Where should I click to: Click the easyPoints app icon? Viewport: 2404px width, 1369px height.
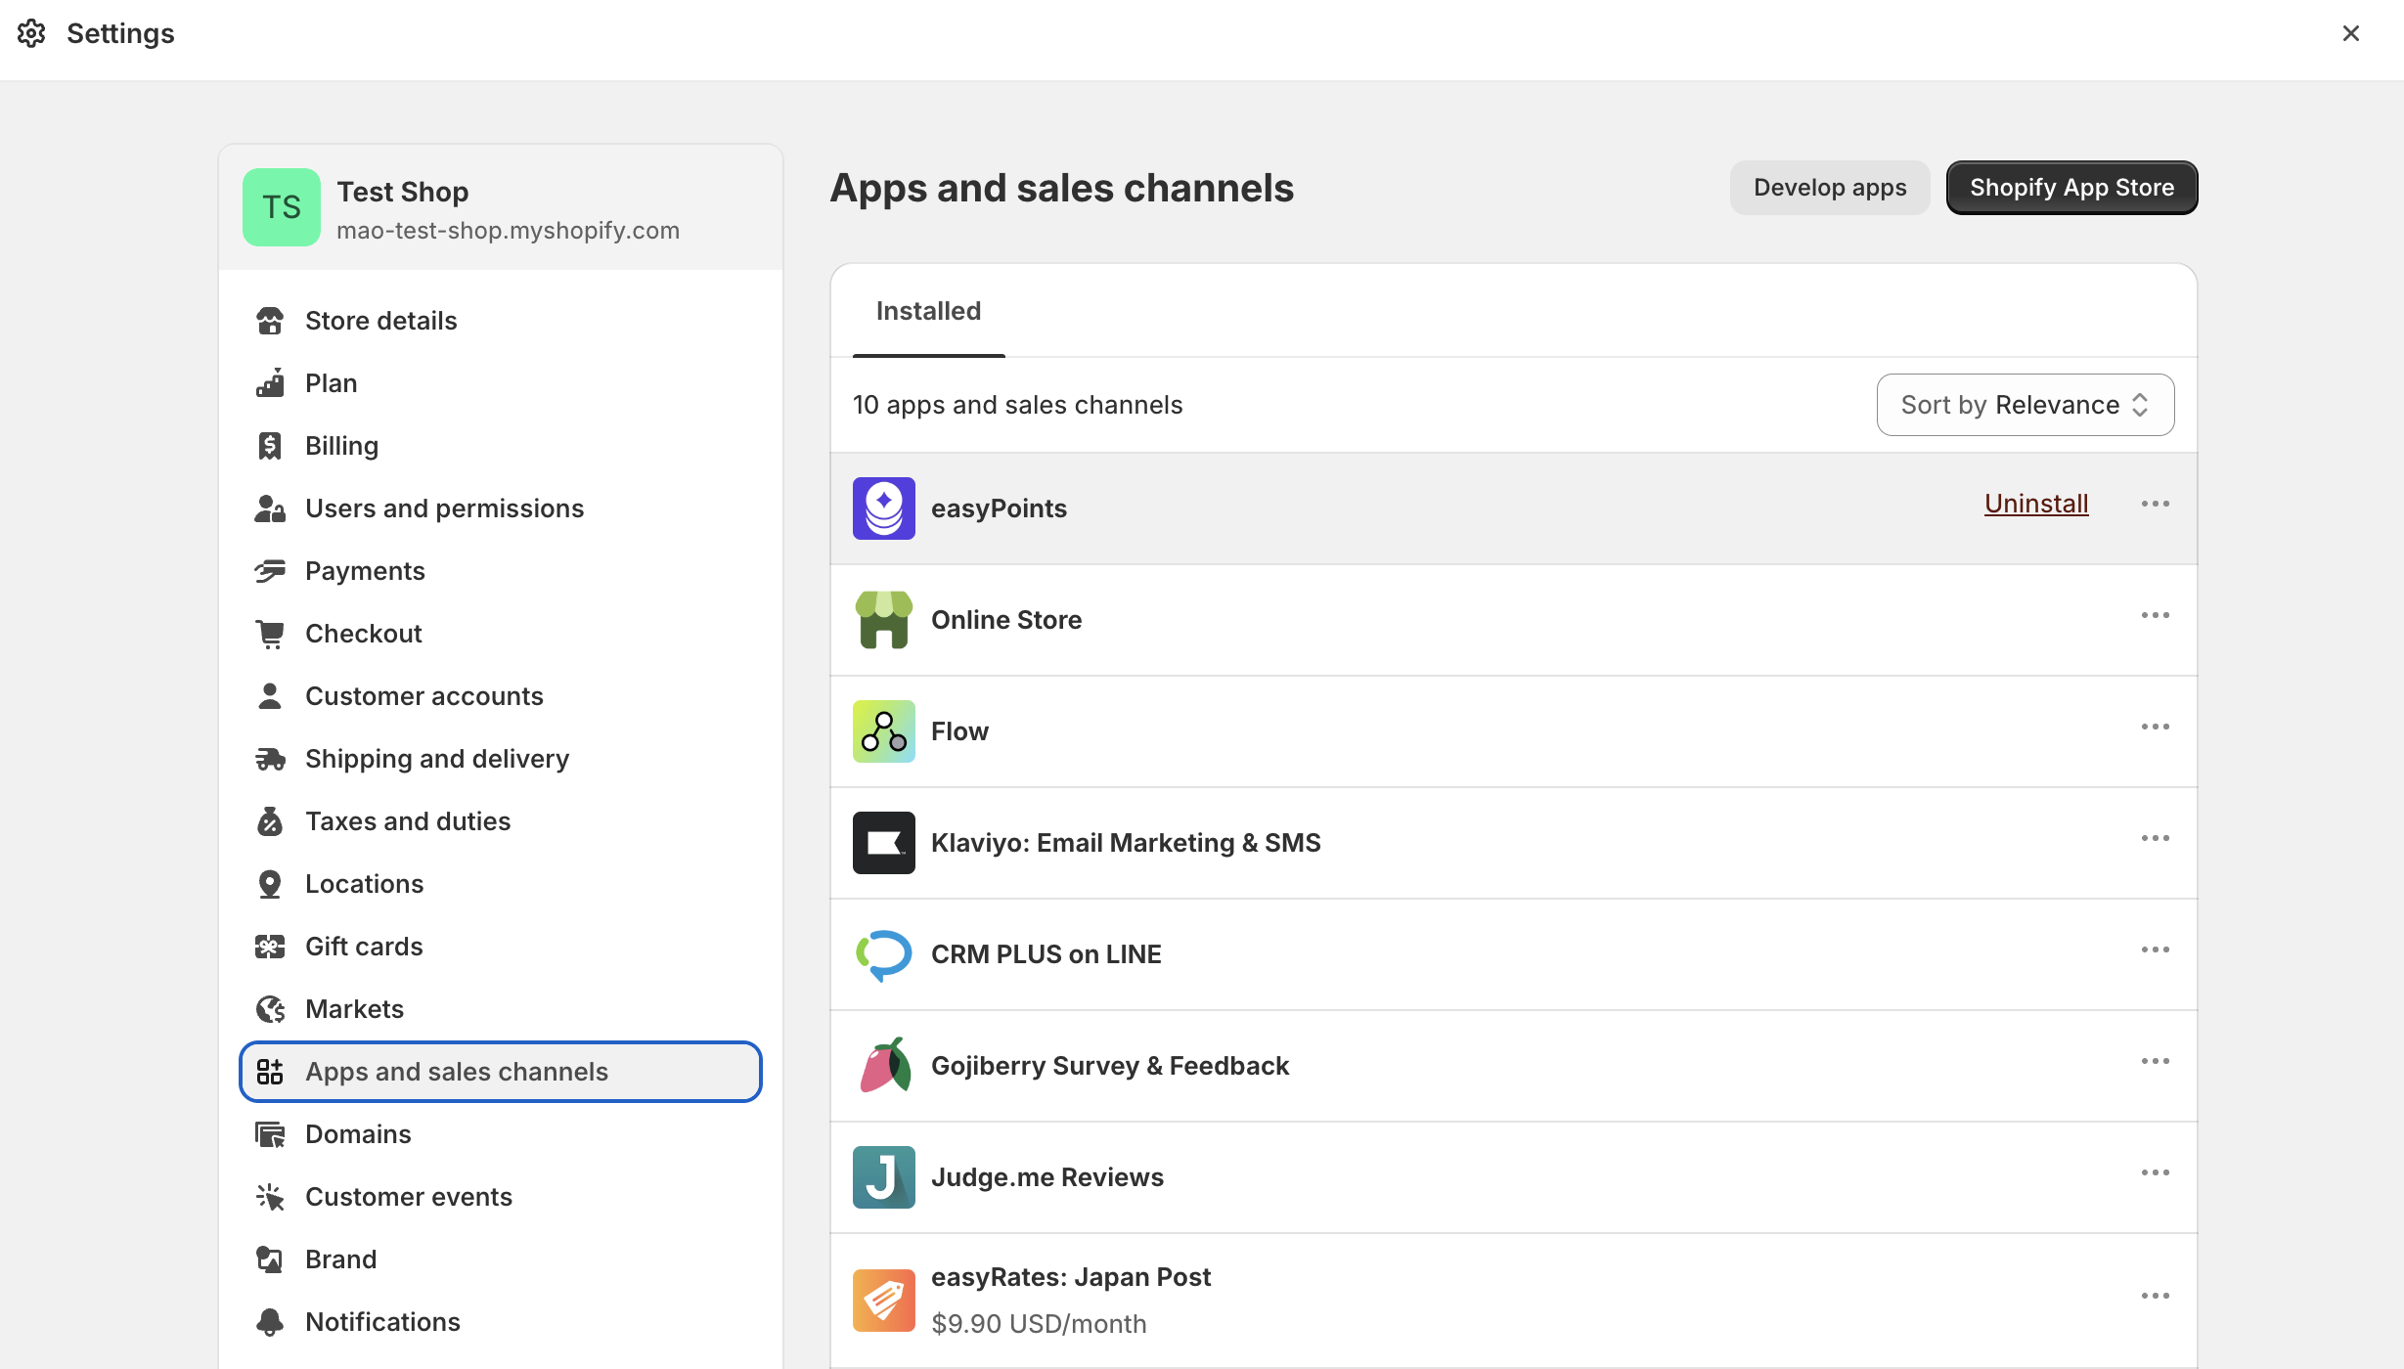tap(883, 508)
